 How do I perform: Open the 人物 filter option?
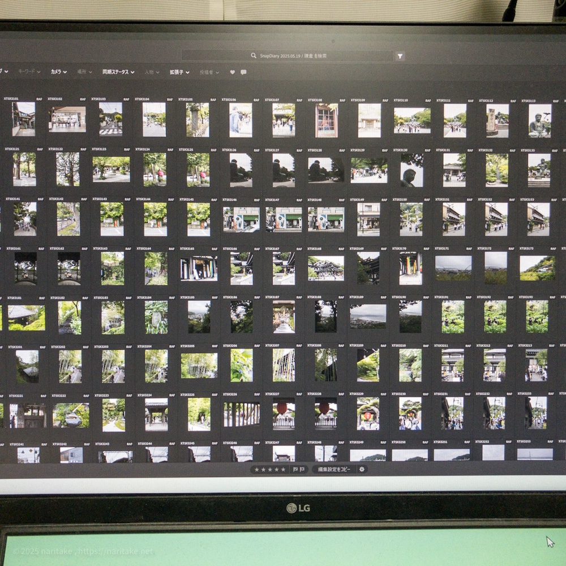151,72
